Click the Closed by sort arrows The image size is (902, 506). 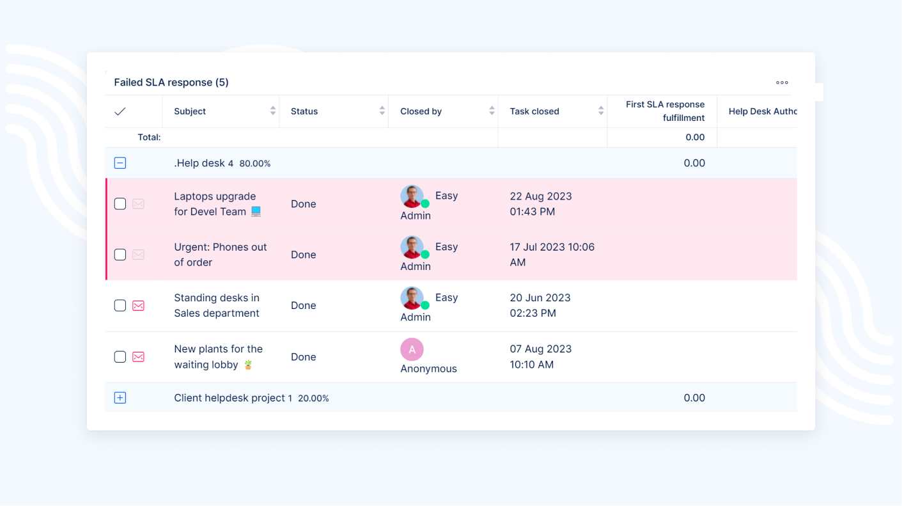click(492, 111)
